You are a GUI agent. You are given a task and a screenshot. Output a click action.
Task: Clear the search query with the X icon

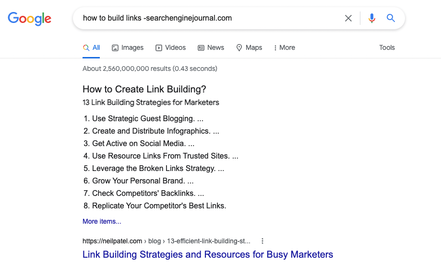(x=348, y=18)
